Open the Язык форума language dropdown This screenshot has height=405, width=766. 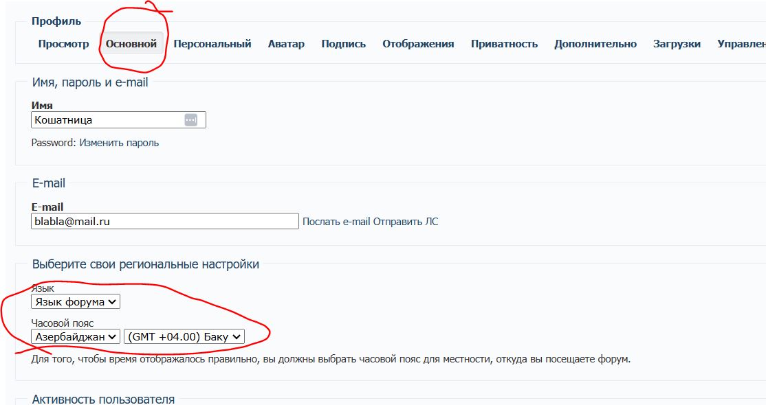coord(76,302)
